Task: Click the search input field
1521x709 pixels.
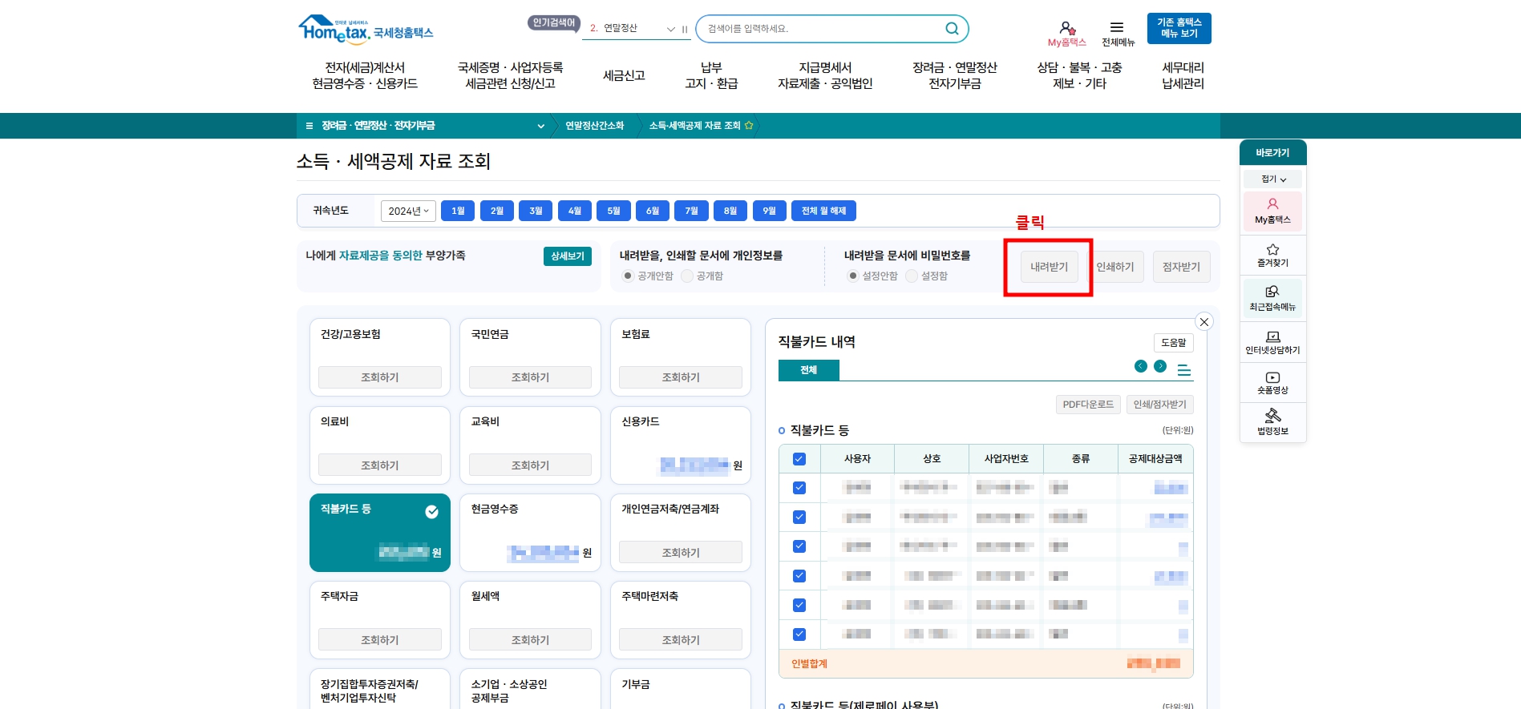Action: click(x=822, y=29)
